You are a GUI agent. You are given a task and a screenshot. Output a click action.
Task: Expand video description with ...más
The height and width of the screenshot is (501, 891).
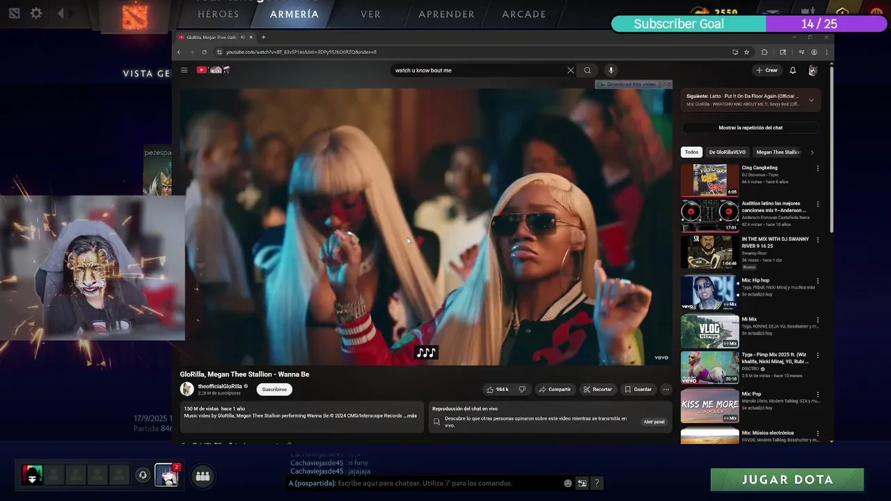tap(410, 415)
